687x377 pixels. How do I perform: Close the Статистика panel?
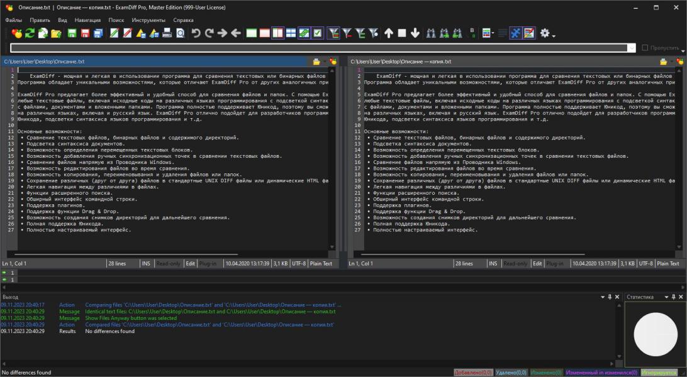(681, 297)
